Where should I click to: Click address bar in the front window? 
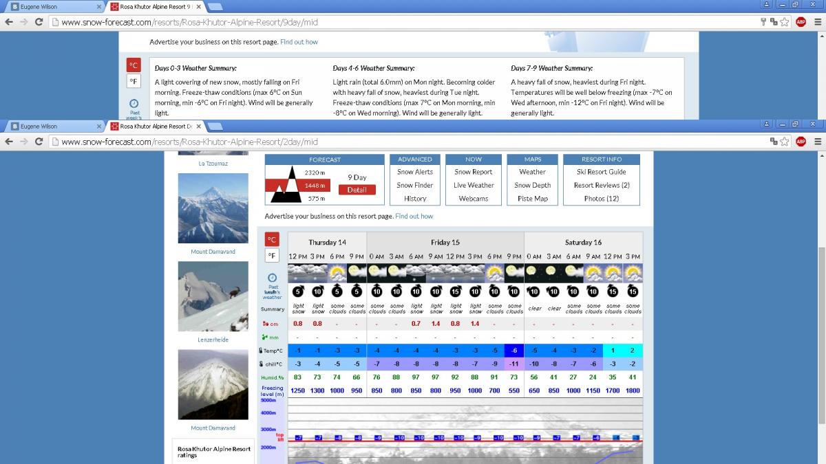click(406, 142)
